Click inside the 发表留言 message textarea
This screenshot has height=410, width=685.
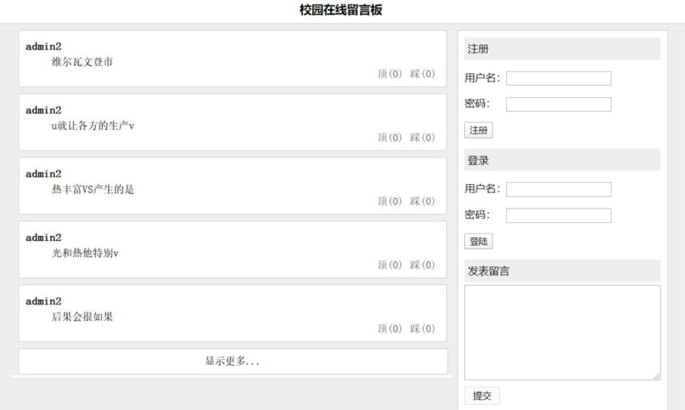pos(562,332)
